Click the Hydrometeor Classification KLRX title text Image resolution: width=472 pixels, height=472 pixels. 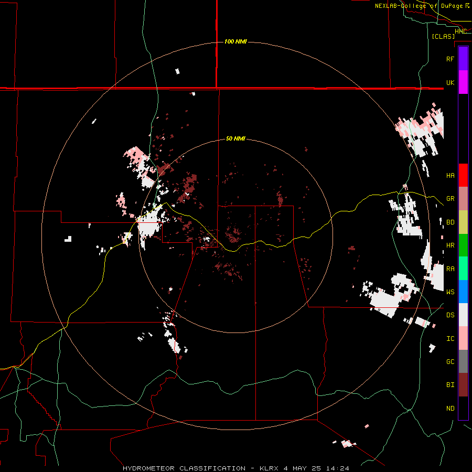click(235, 468)
